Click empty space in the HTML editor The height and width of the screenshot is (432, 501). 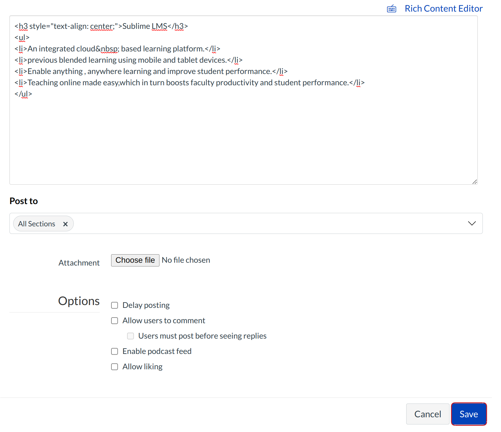pyautogui.click(x=243, y=141)
